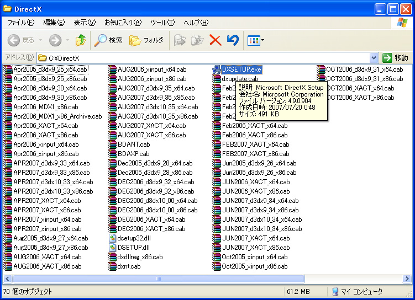
Task: Toggle the フォルダ folders pane button
Action: [x=146, y=40]
